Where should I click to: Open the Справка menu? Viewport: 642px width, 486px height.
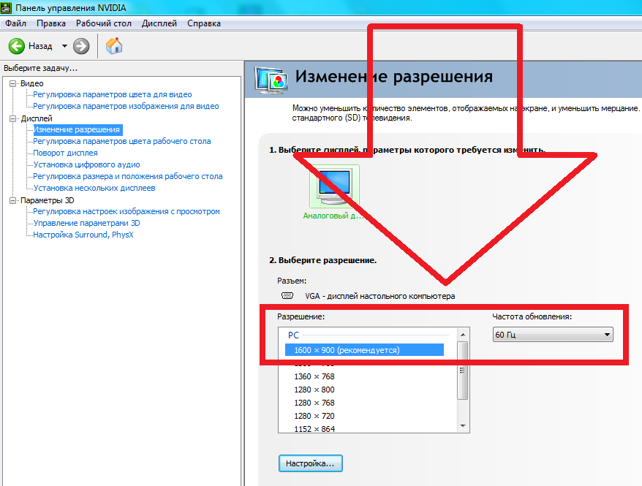pyautogui.click(x=204, y=23)
